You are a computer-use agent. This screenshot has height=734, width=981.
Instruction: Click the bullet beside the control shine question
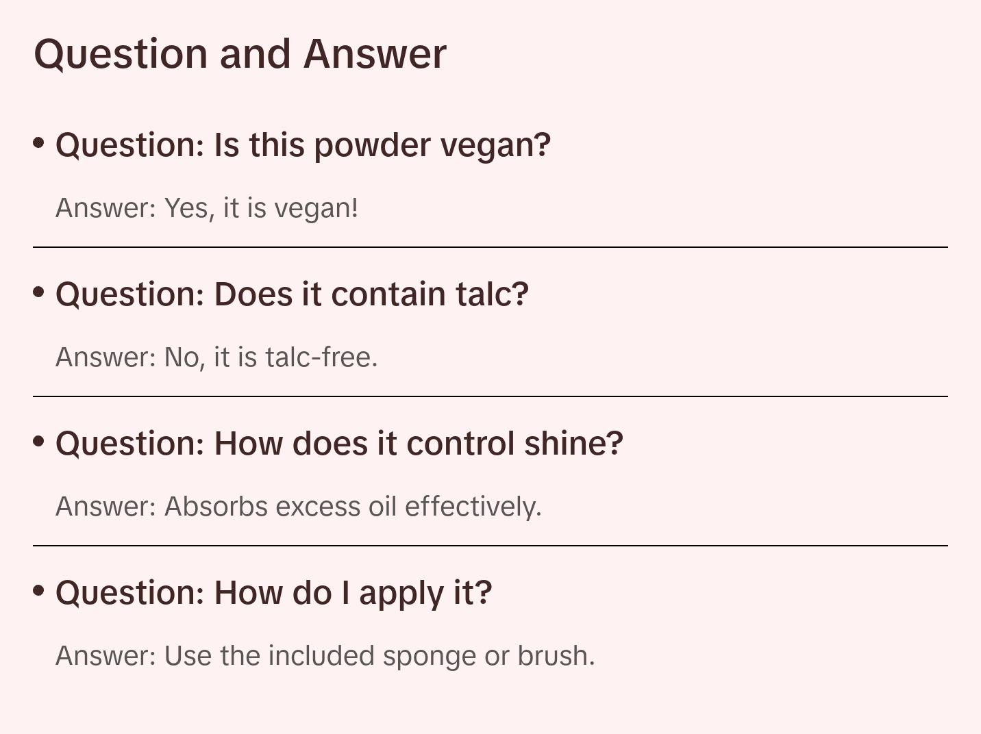tap(39, 441)
